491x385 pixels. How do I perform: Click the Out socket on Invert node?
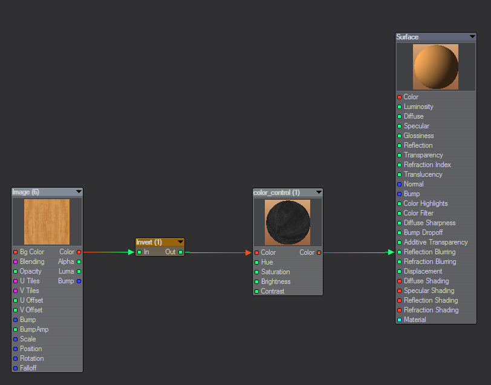pyautogui.click(x=180, y=252)
